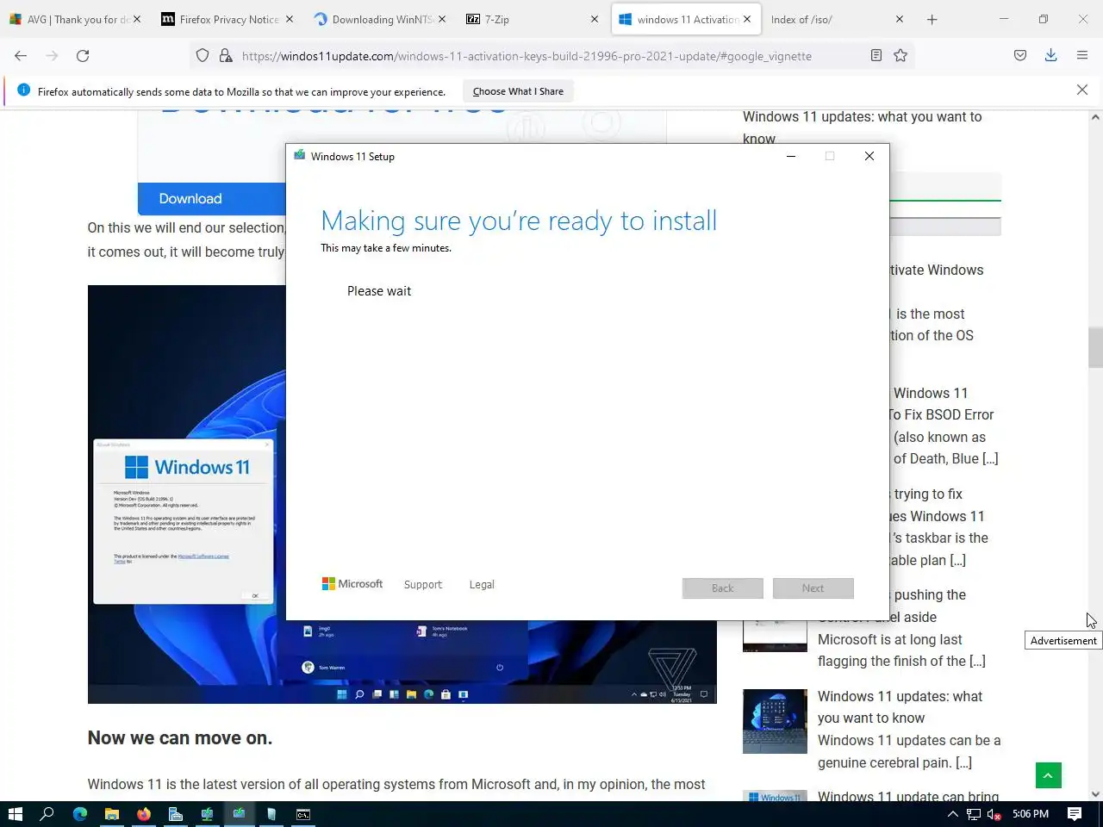
Task: Open the tracking protection shield icon
Action: tap(203, 56)
